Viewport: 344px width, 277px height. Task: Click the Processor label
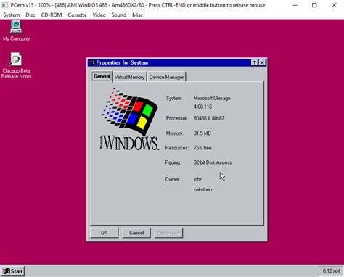click(177, 118)
